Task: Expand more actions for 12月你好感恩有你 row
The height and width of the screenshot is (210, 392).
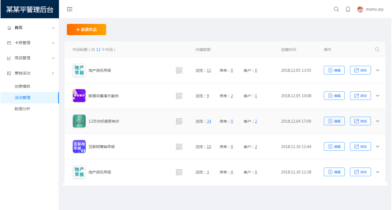Action: tap(378, 121)
